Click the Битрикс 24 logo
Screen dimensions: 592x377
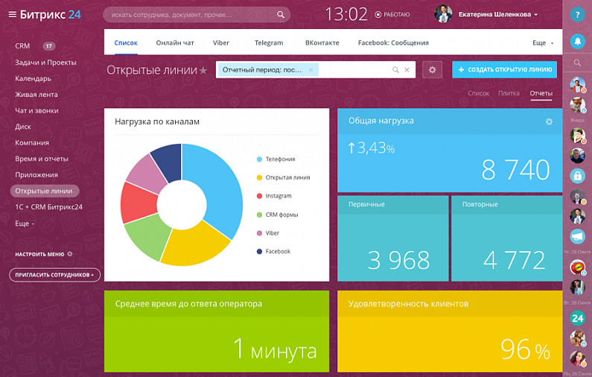coord(50,14)
